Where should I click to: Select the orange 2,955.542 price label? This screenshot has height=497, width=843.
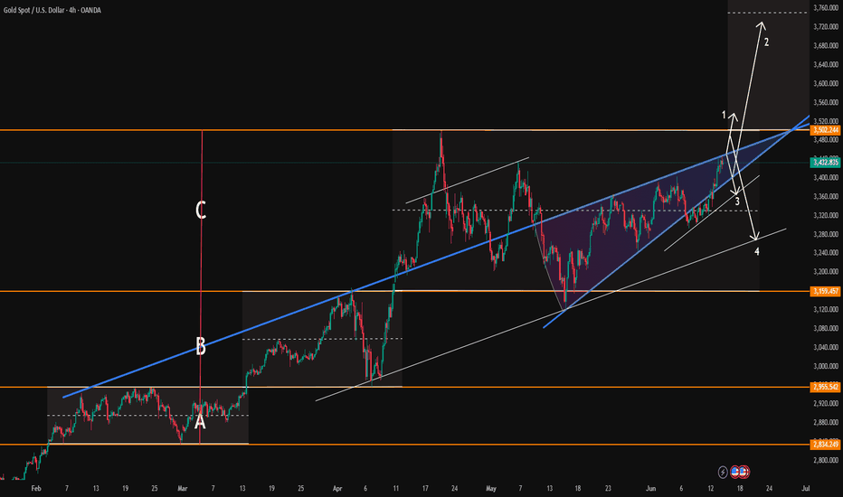(x=825, y=387)
